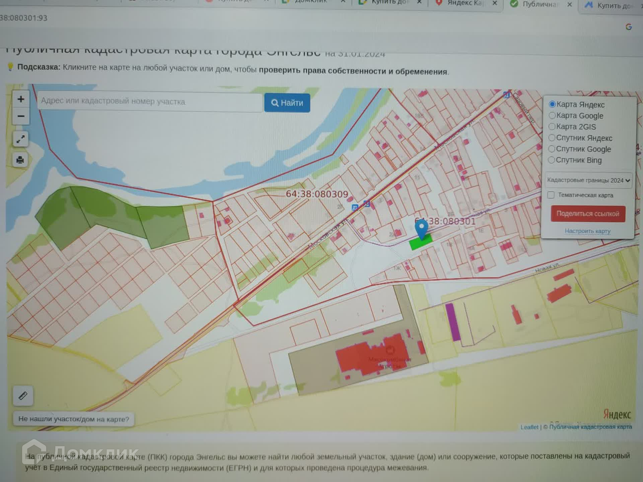Viewport: 643px width, 482px height.
Task: Click the bus stop icon on Московская street
Action: (355, 208)
